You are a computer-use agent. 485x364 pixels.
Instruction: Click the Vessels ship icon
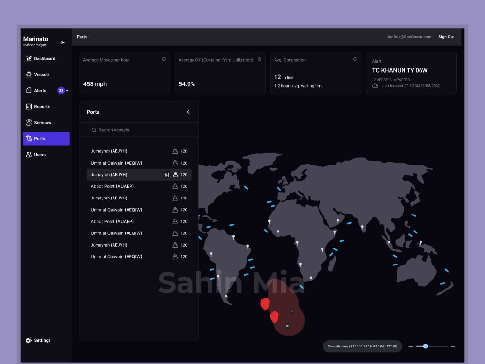(x=29, y=75)
